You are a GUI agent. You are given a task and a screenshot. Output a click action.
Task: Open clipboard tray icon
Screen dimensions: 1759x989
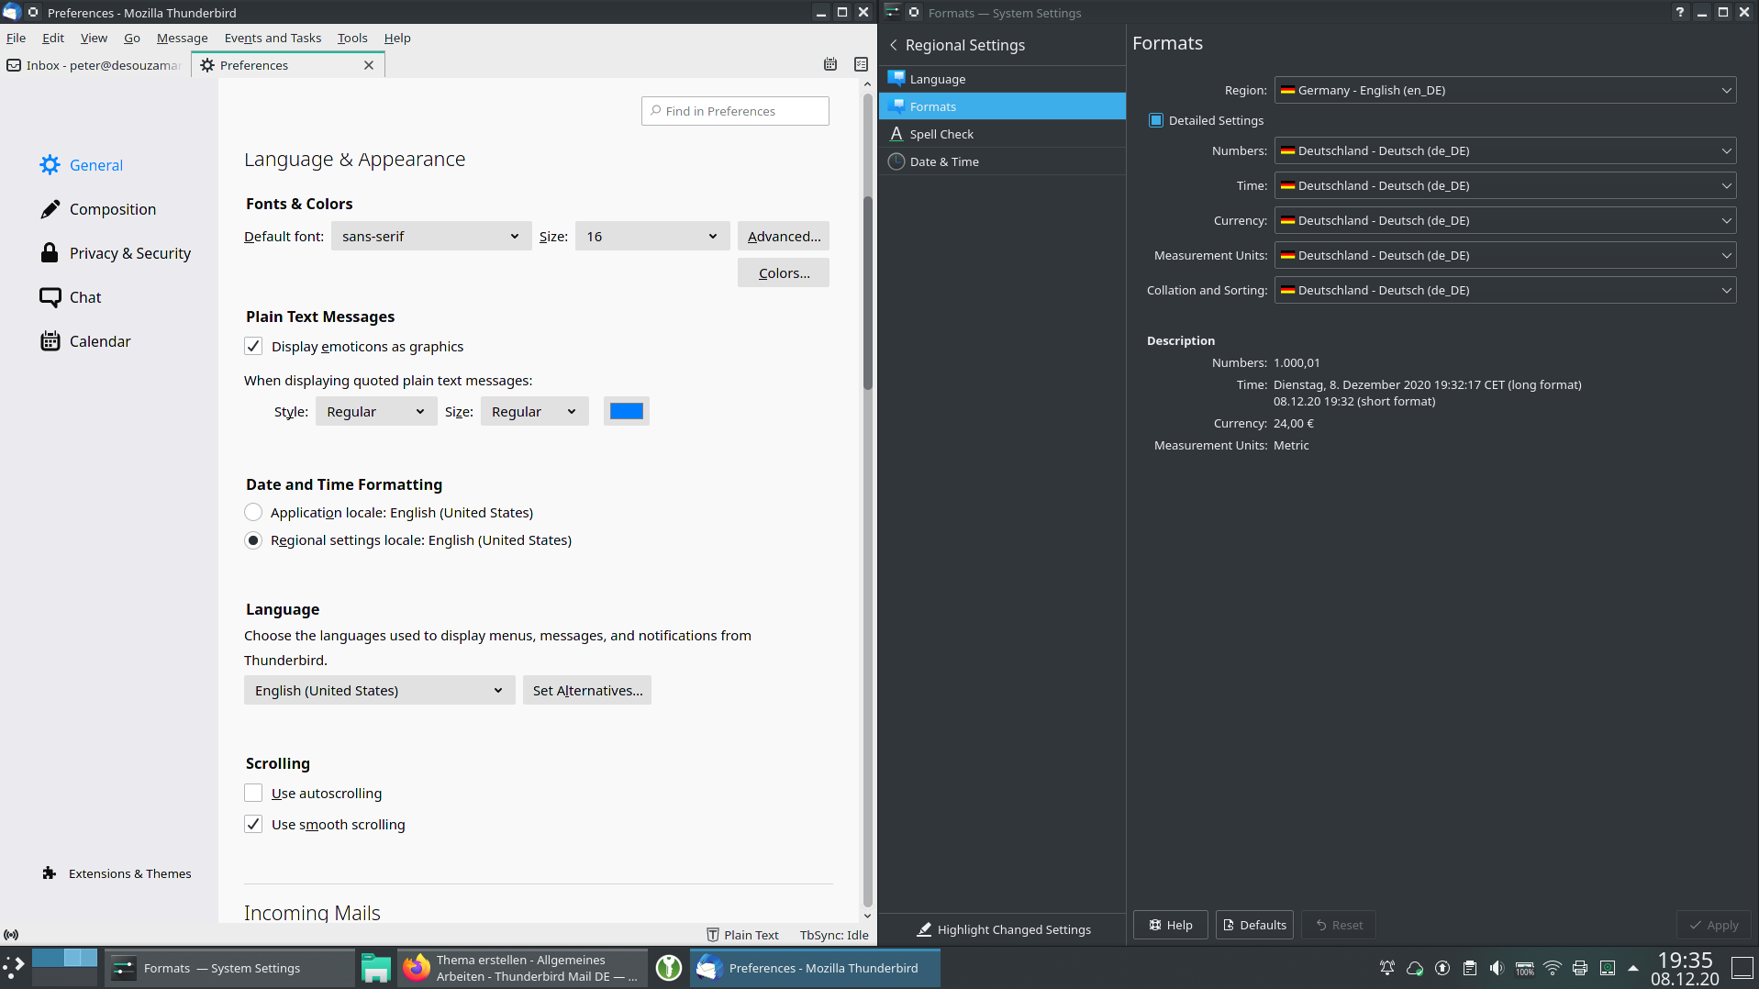1470,968
